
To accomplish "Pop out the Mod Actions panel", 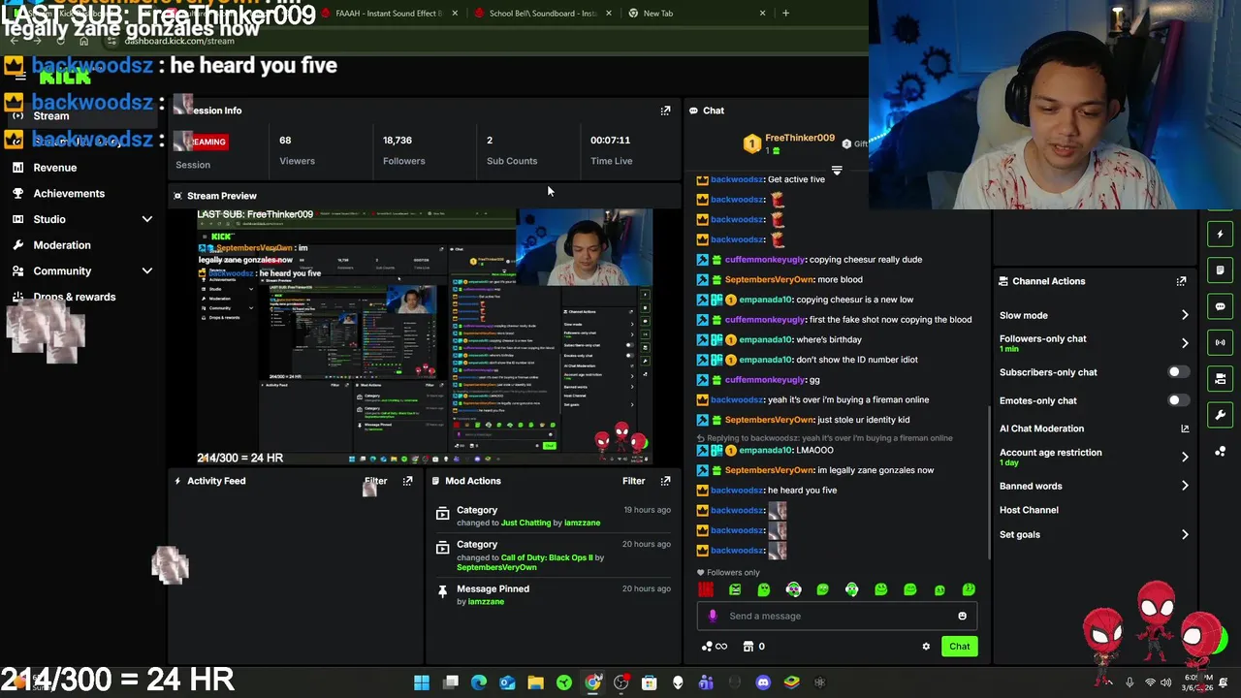I will coord(665,481).
